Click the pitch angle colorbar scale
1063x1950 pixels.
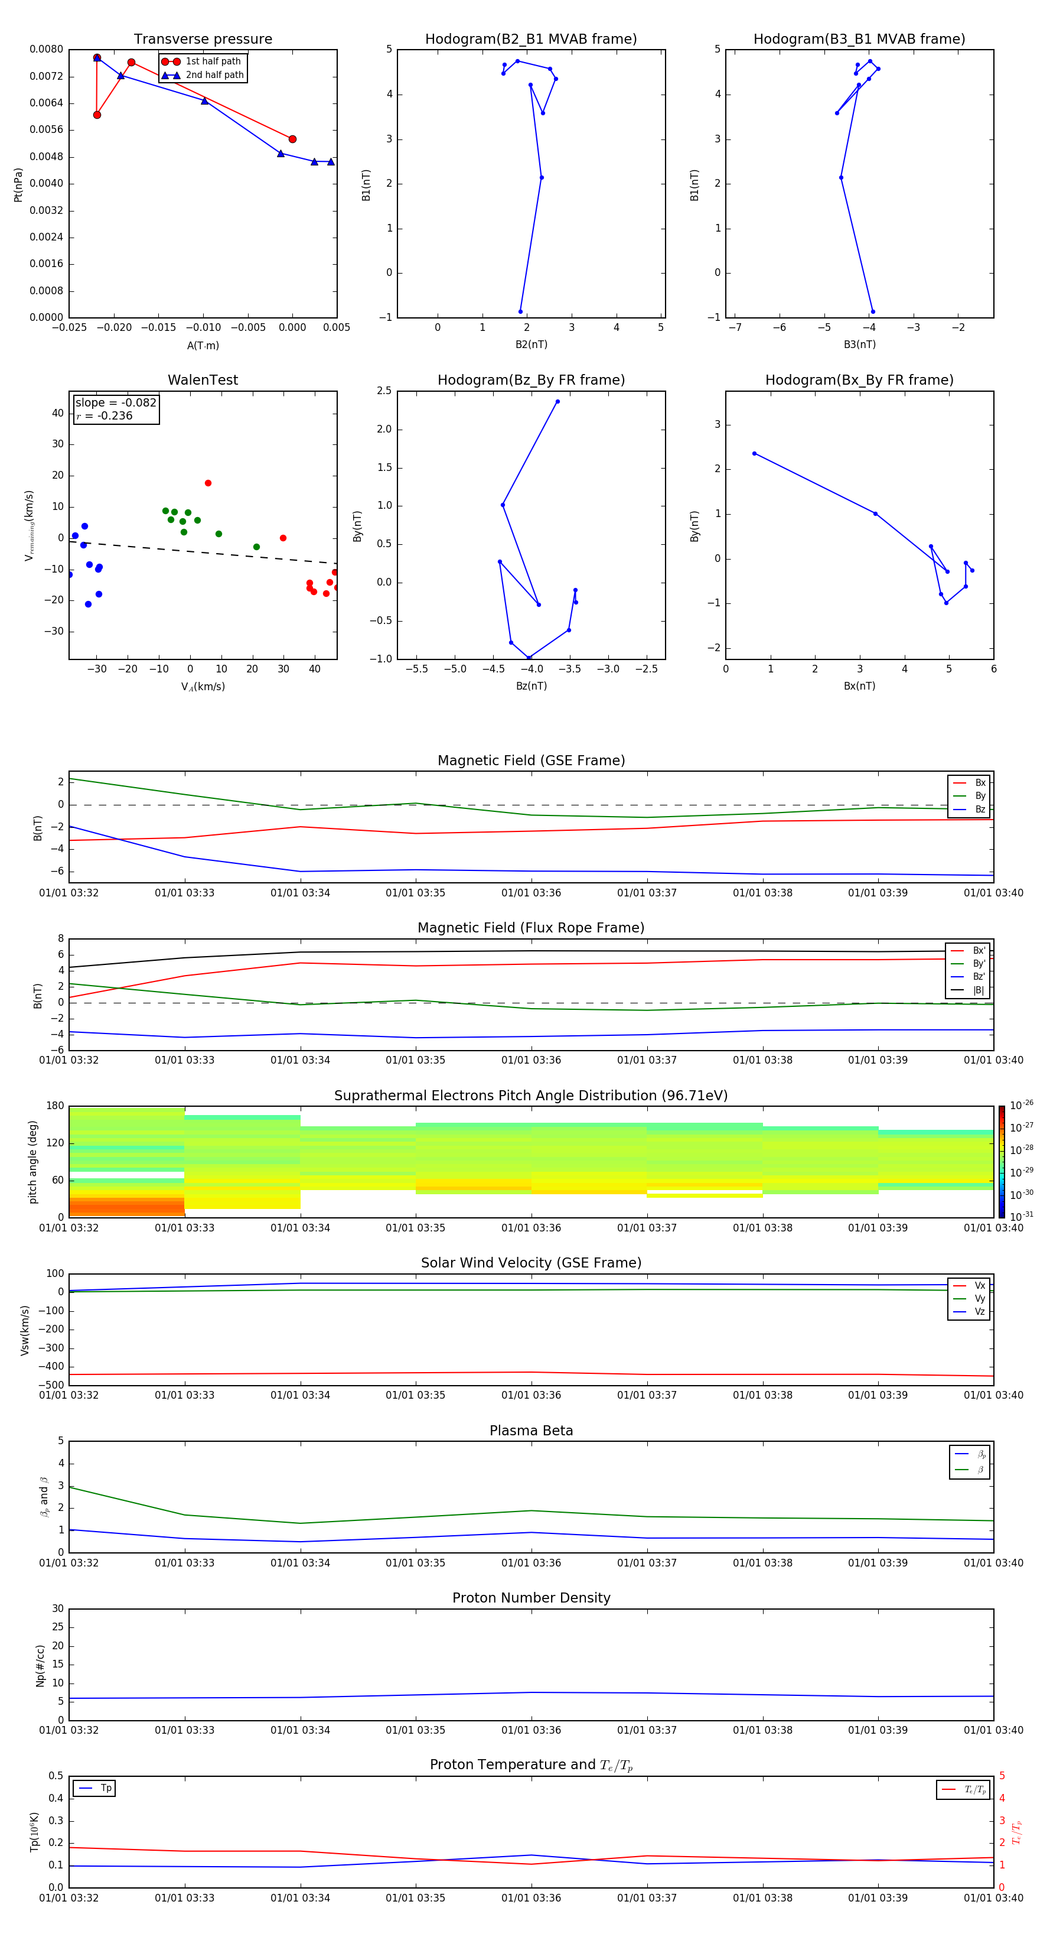click(1002, 1162)
